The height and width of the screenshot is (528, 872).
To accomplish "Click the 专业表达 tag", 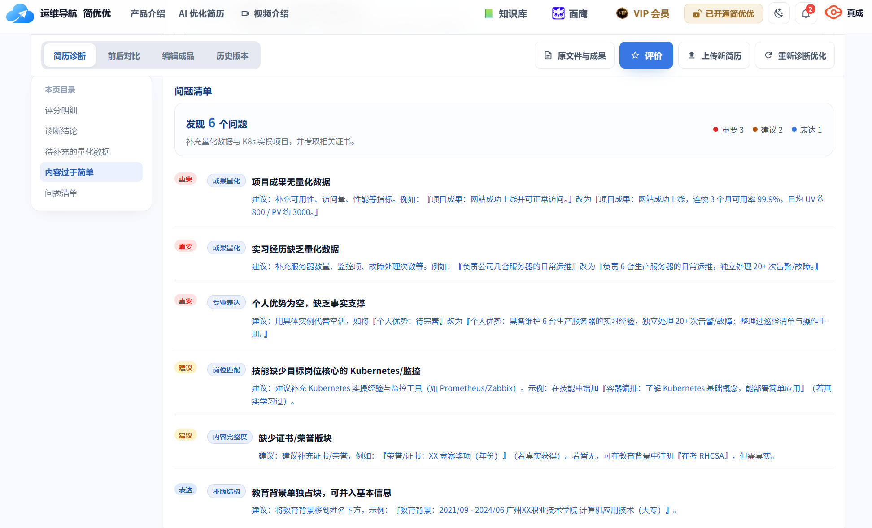I will pos(227,302).
